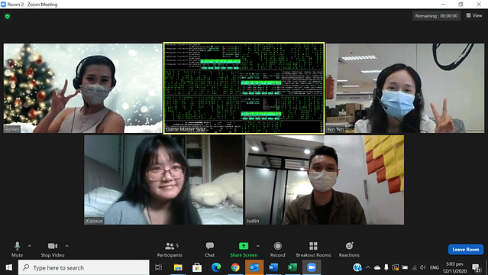Open the Participants panel

point(170,250)
